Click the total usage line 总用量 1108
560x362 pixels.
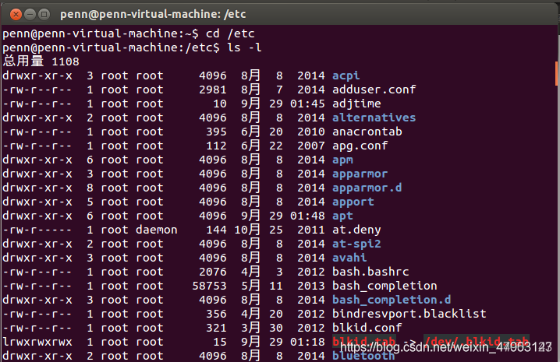41,62
